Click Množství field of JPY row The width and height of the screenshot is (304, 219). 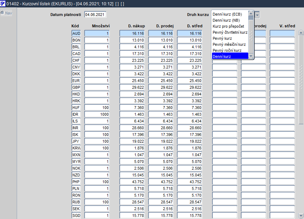click(97, 141)
